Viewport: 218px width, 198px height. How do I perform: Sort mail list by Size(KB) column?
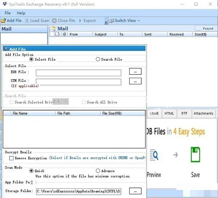(x=205, y=35)
